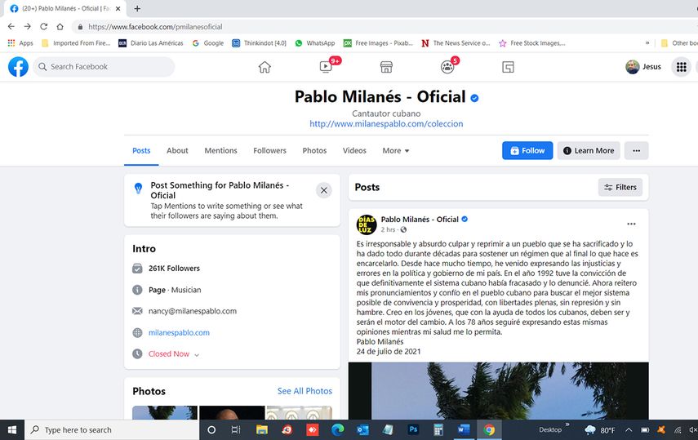Show hidden bookmarks chevron

pos(647,43)
